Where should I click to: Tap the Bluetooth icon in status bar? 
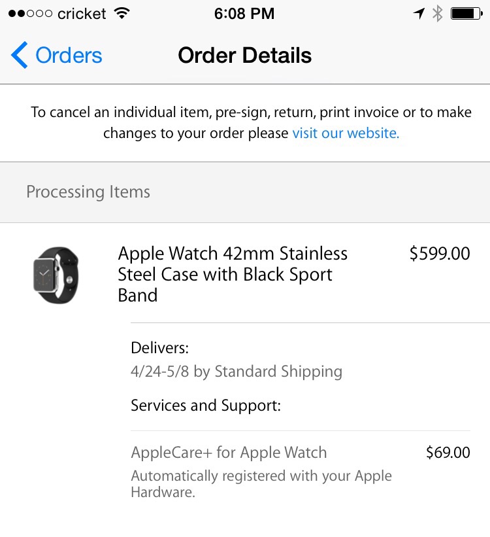tap(438, 13)
